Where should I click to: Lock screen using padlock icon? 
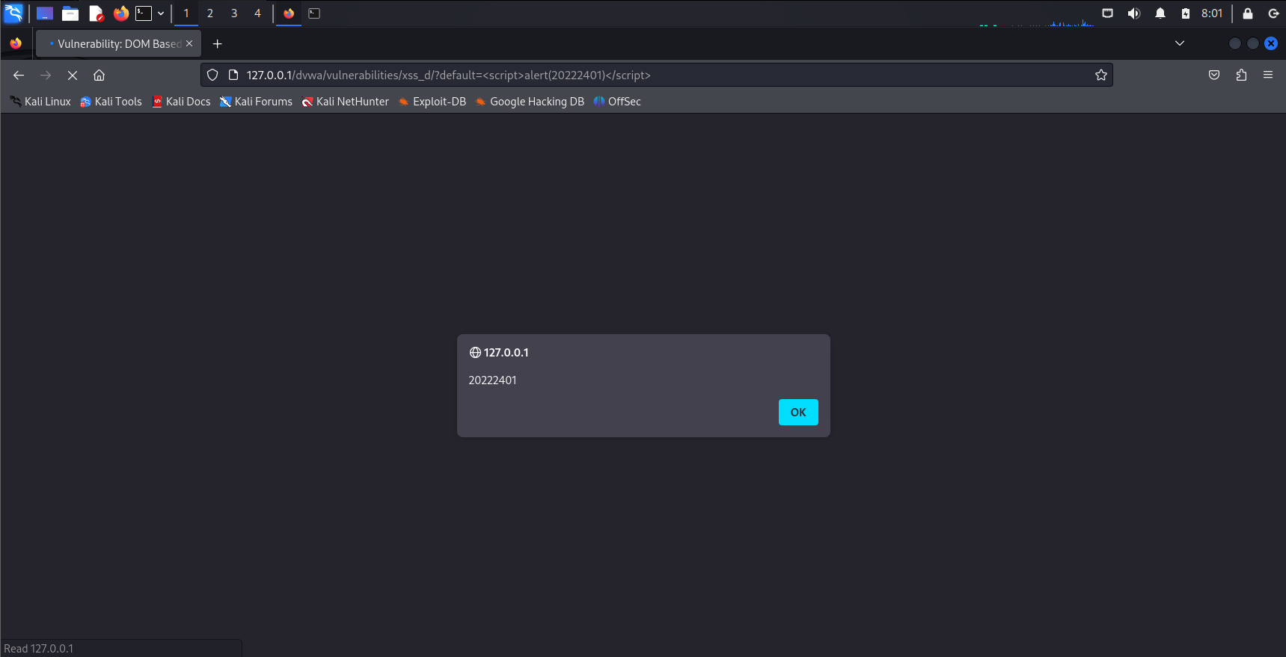coord(1248,13)
